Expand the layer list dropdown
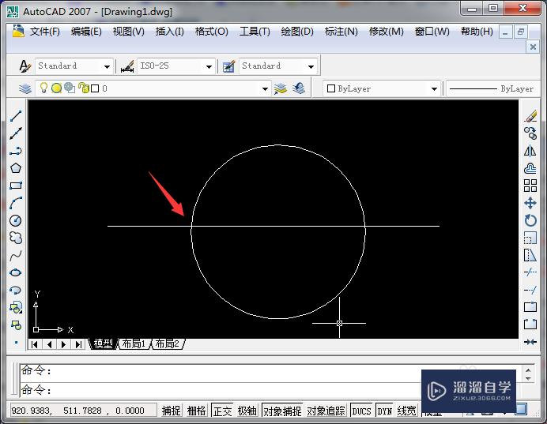 [265, 89]
